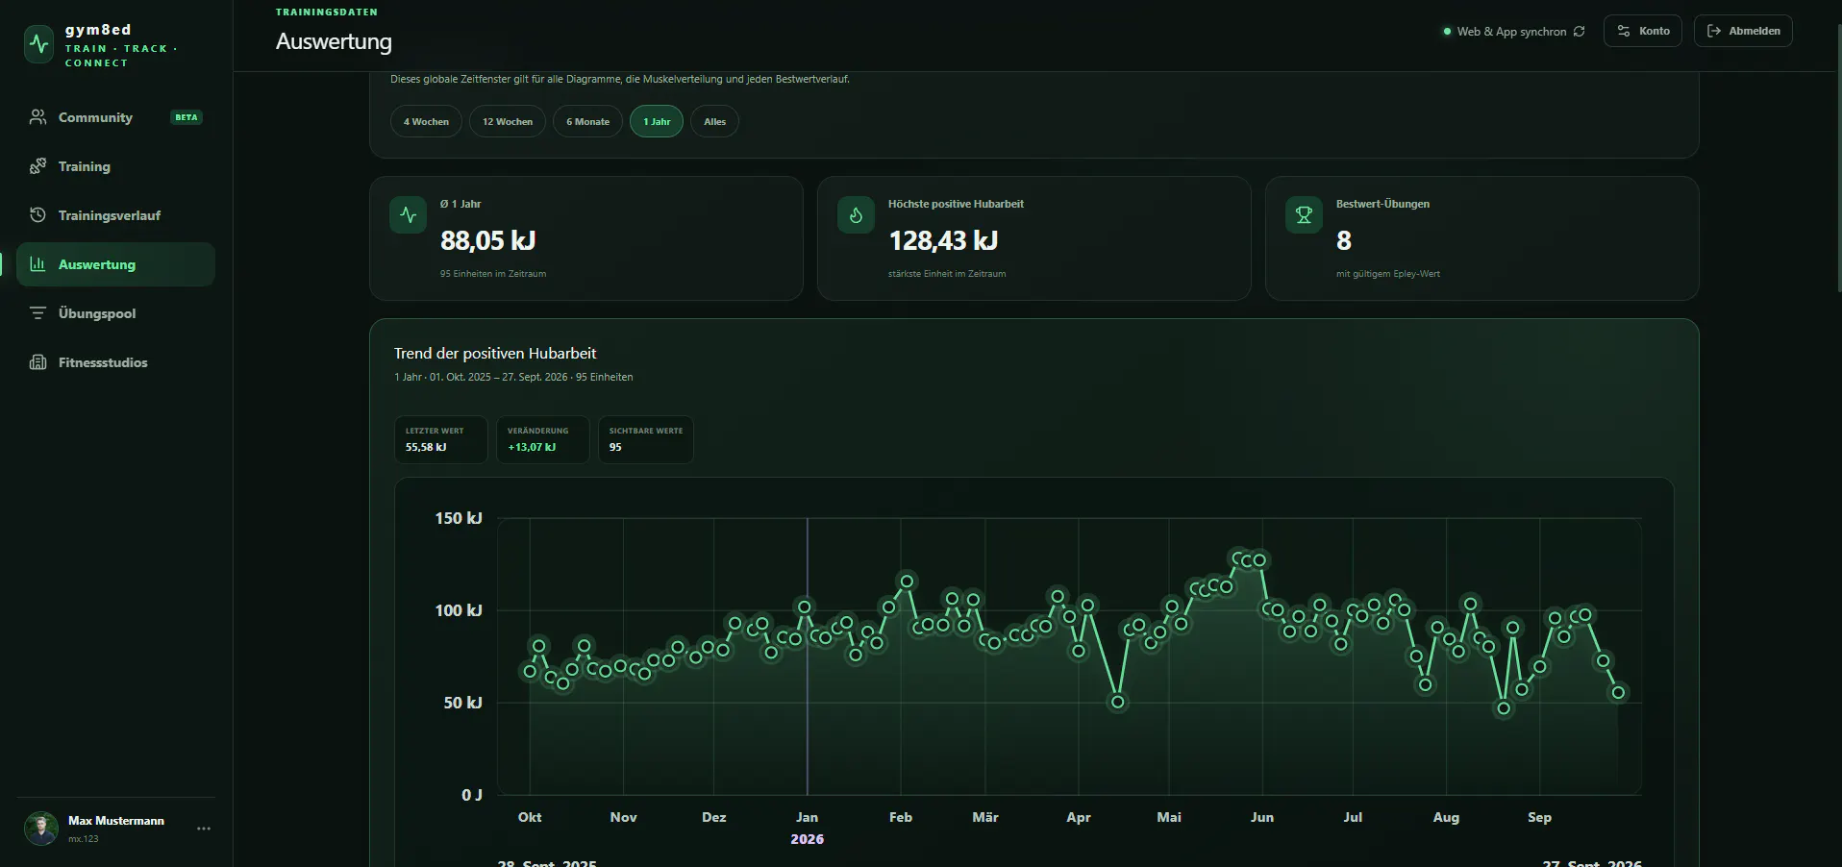Click the sync refresh icon beside Web & App synchron

pyautogui.click(x=1579, y=32)
